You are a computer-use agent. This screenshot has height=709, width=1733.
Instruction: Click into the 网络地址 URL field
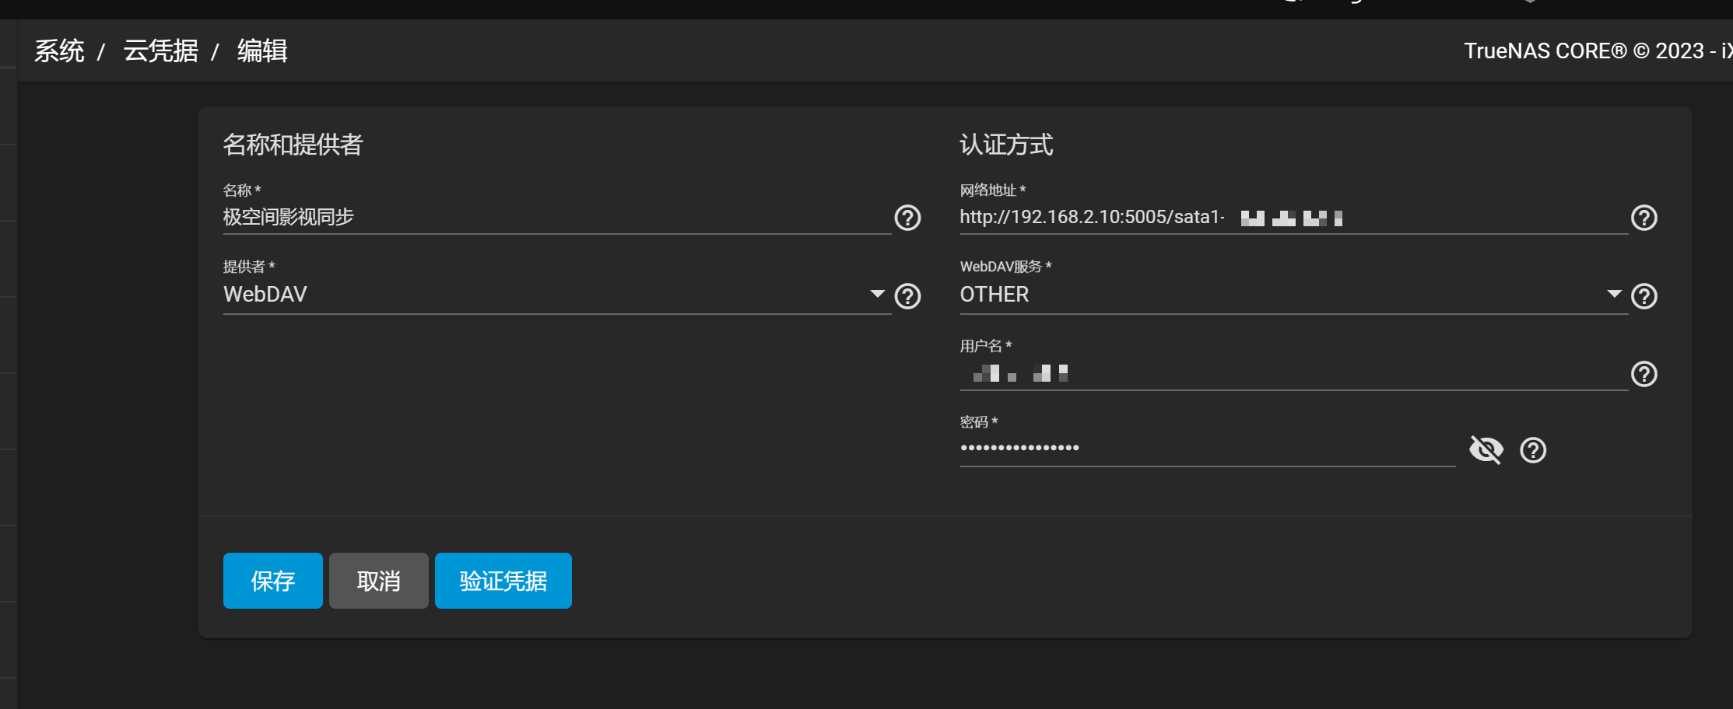(1292, 217)
